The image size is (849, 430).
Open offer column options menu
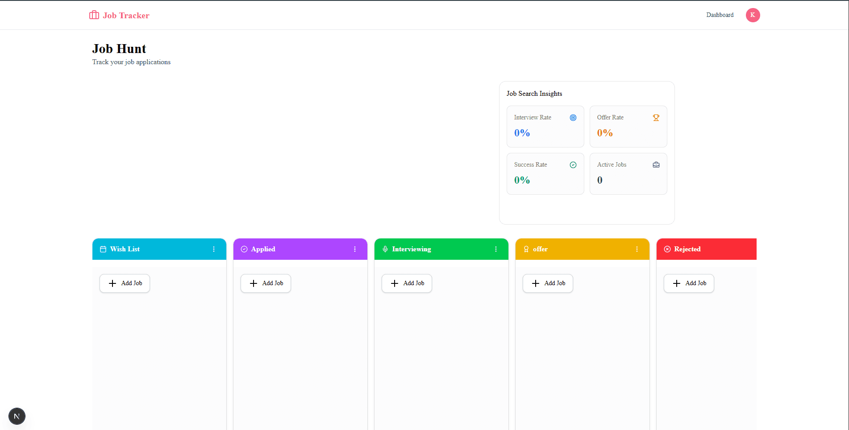[x=637, y=249]
